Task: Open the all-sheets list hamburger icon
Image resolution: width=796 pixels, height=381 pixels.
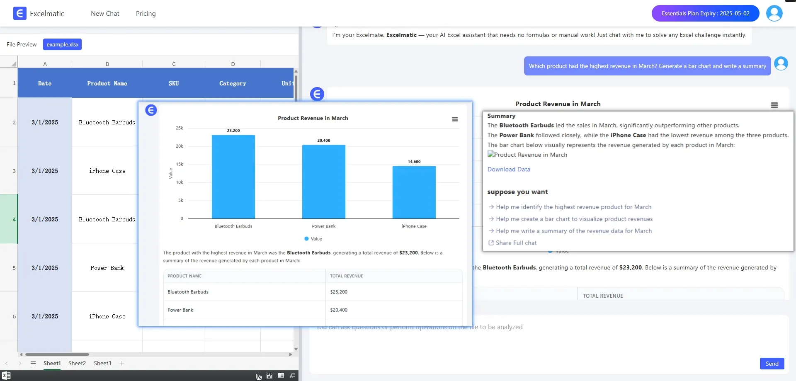Action: pyautogui.click(x=33, y=364)
